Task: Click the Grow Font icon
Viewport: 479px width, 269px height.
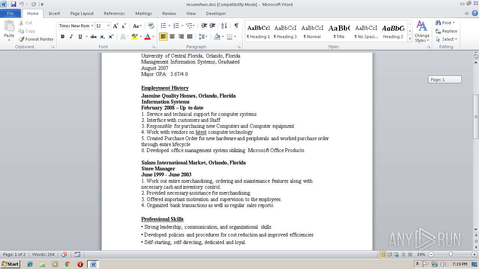Action: [x=115, y=26]
